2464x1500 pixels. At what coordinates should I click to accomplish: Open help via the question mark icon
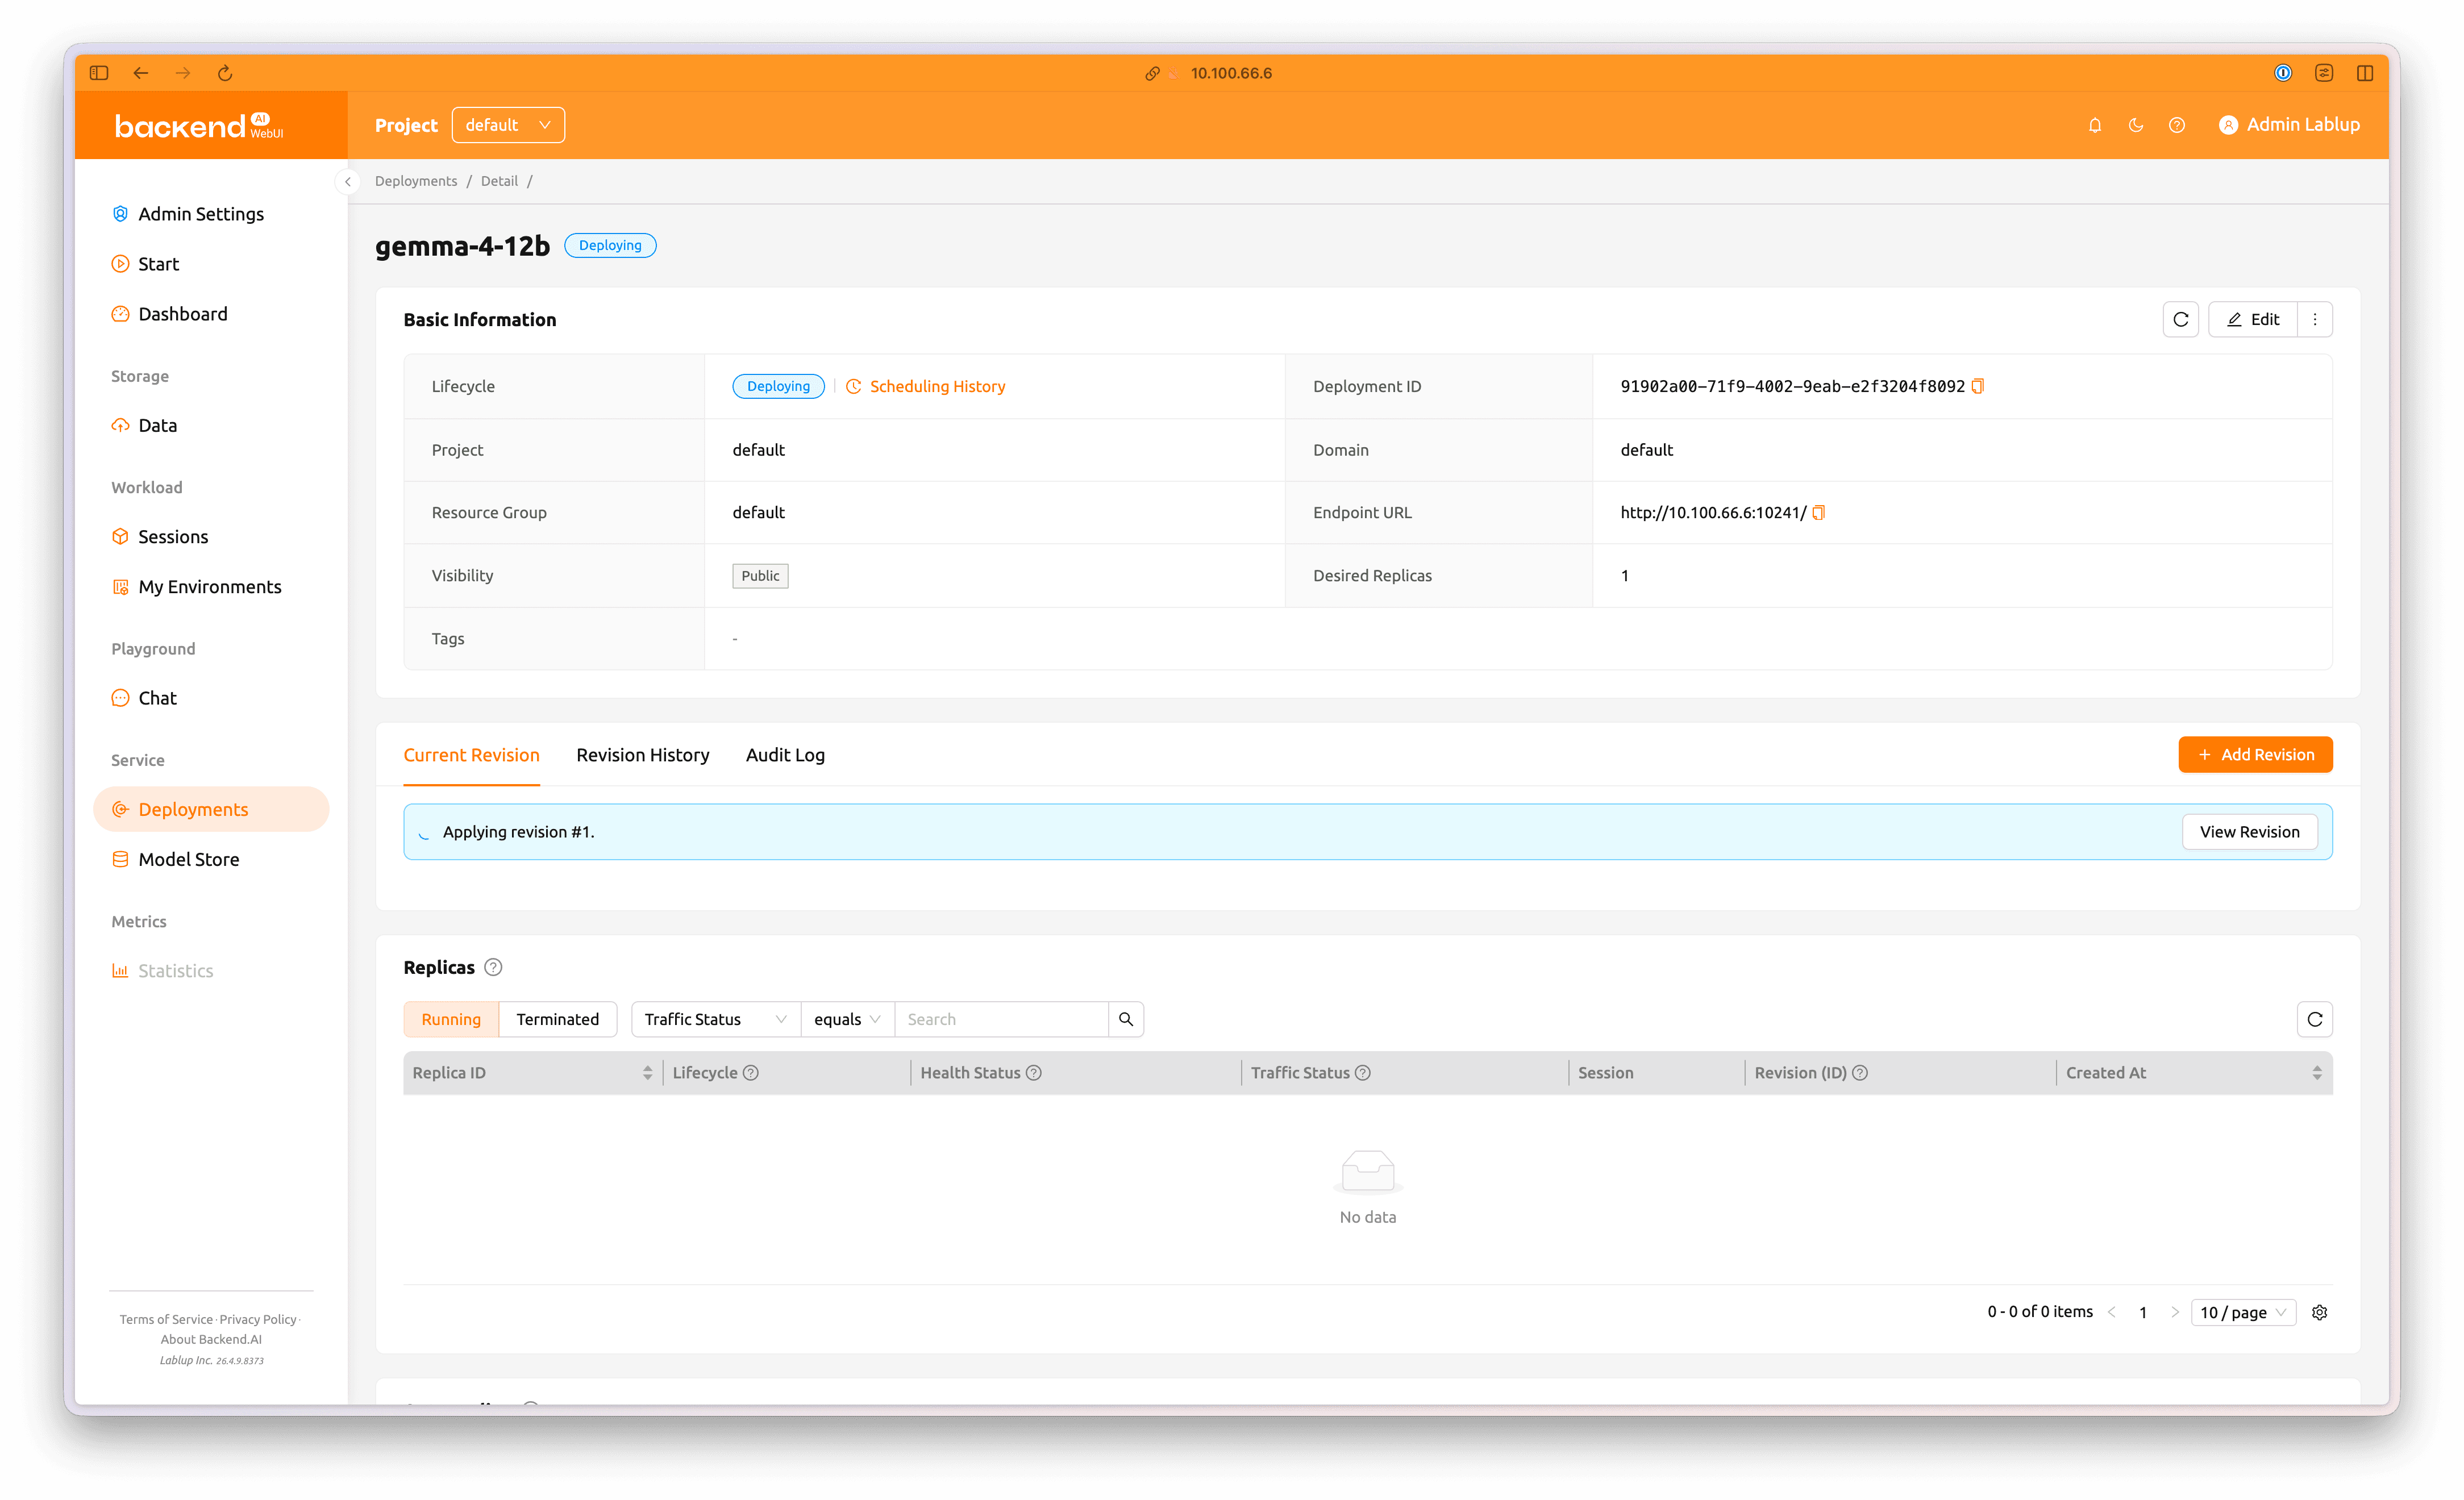point(2177,125)
